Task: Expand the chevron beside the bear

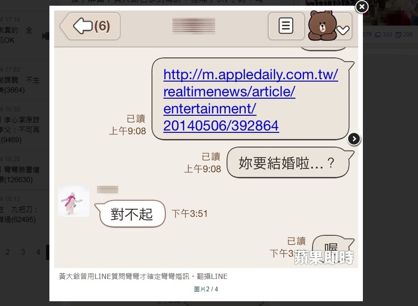Action: coord(343,30)
